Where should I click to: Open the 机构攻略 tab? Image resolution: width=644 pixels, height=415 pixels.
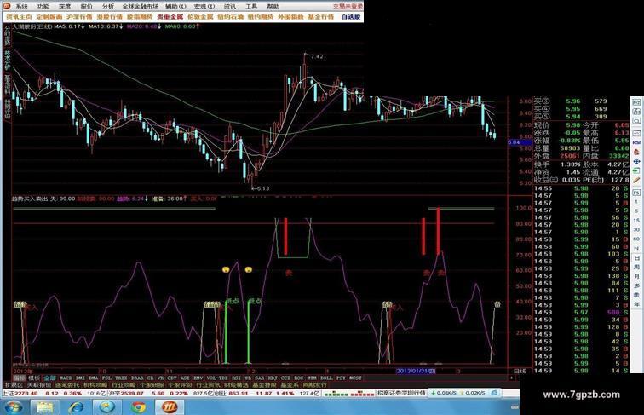pos(95,385)
